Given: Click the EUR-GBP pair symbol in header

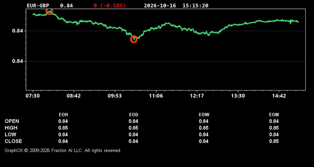Looking at the screenshot, I should pos(38,5).
